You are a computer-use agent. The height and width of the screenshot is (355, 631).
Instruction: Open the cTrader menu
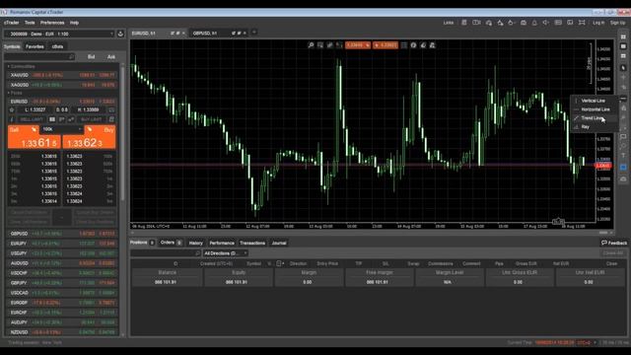[12, 23]
